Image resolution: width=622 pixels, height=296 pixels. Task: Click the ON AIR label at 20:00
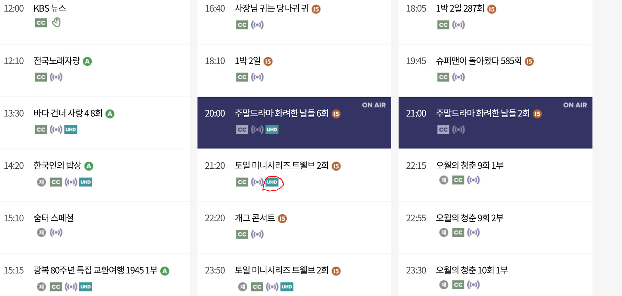pyautogui.click(x=374, y=105)
